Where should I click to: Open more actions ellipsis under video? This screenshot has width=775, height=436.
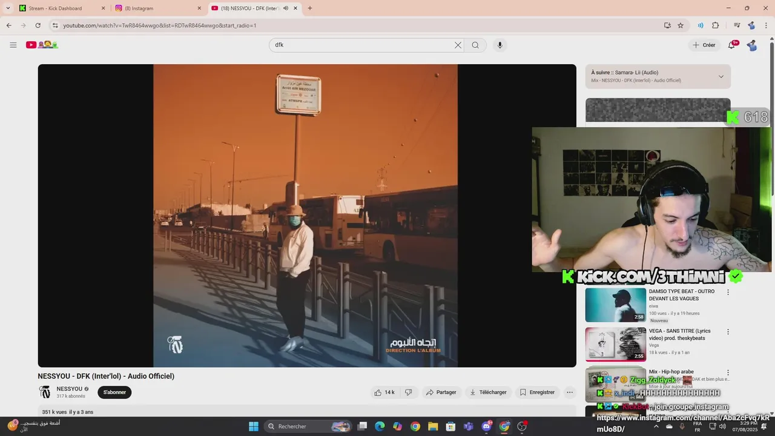click(x=570, y=392)
